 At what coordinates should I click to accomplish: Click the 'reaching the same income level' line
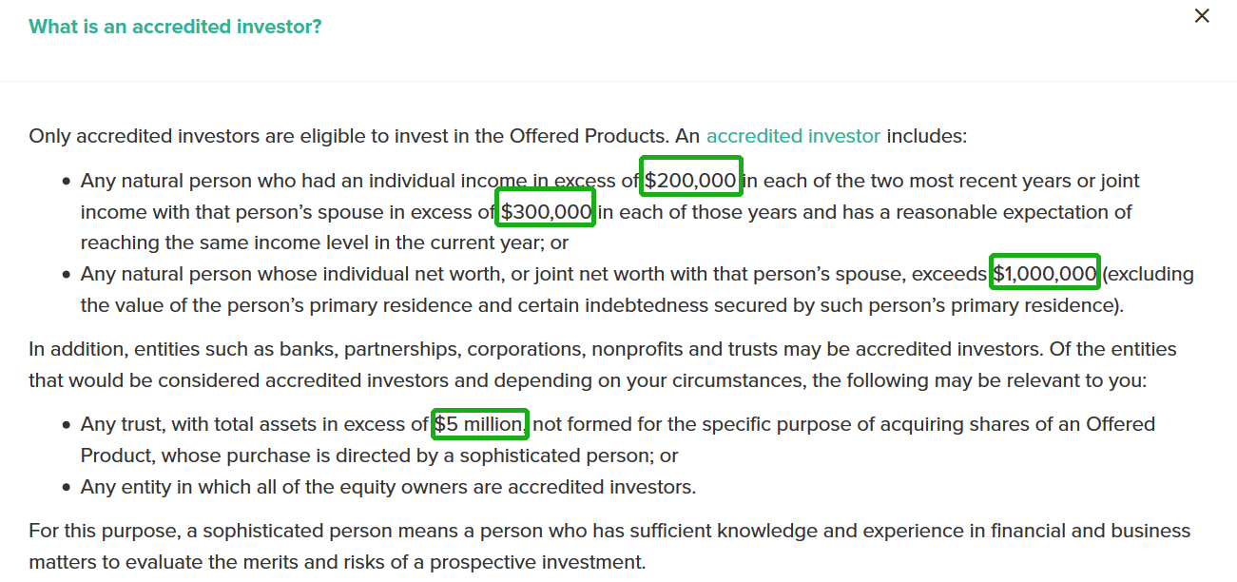(x=324, y=242)
